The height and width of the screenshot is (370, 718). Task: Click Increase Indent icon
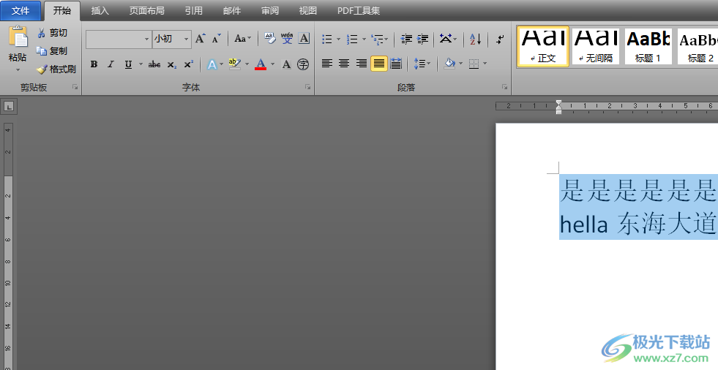pyautogui.click(x=422, y=39)
